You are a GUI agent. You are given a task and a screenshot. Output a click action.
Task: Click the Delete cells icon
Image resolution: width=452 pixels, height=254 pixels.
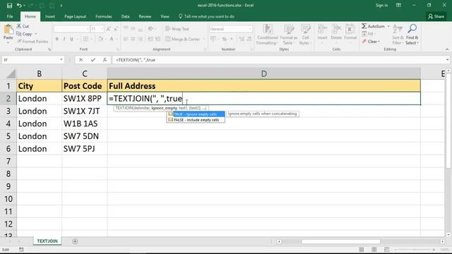pos(336,30)
